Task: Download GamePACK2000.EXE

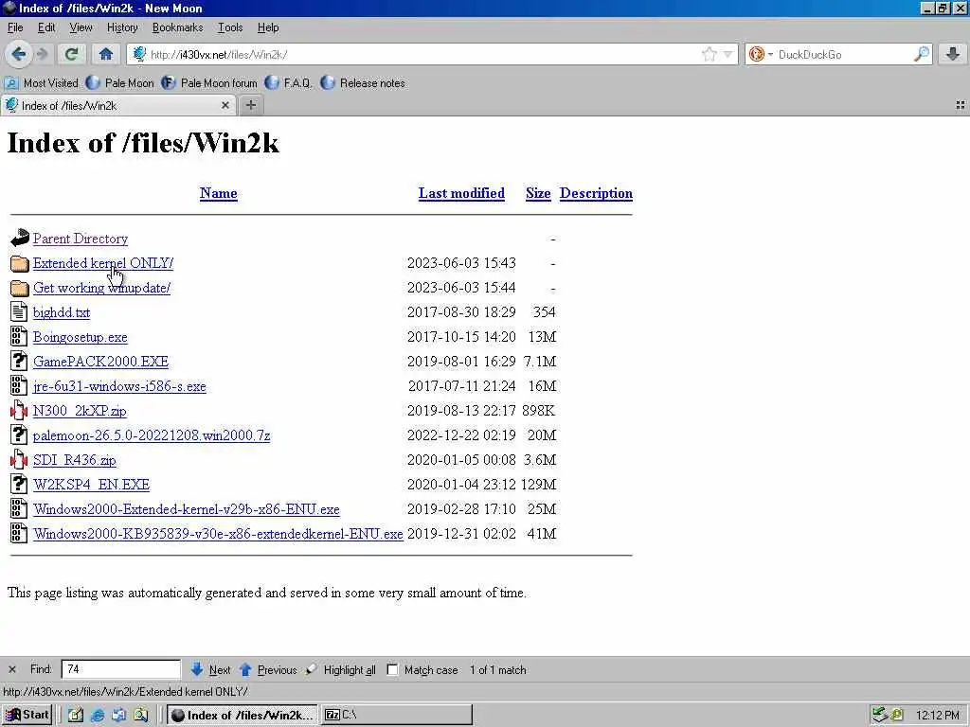Action: point(100,362)
